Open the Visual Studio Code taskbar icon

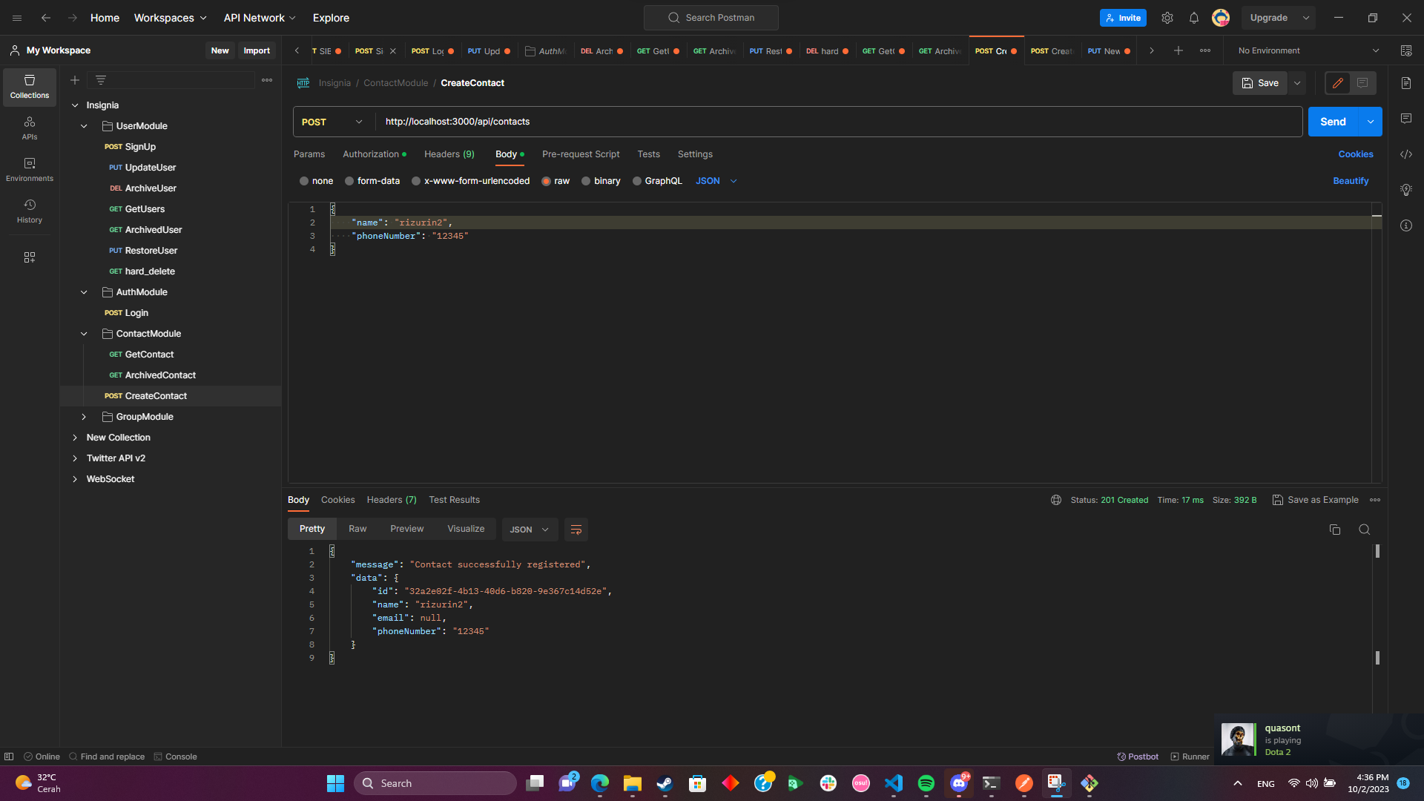click(x=894, y=783)
